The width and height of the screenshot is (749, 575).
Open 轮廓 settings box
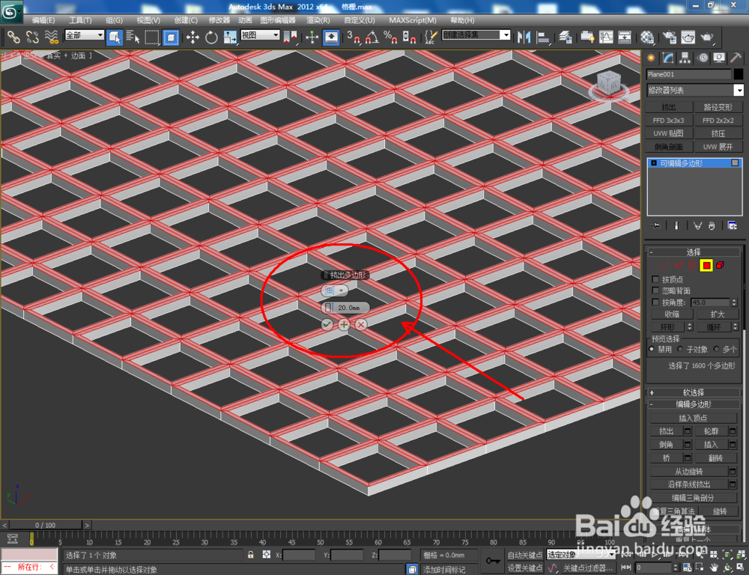[733, 431]
